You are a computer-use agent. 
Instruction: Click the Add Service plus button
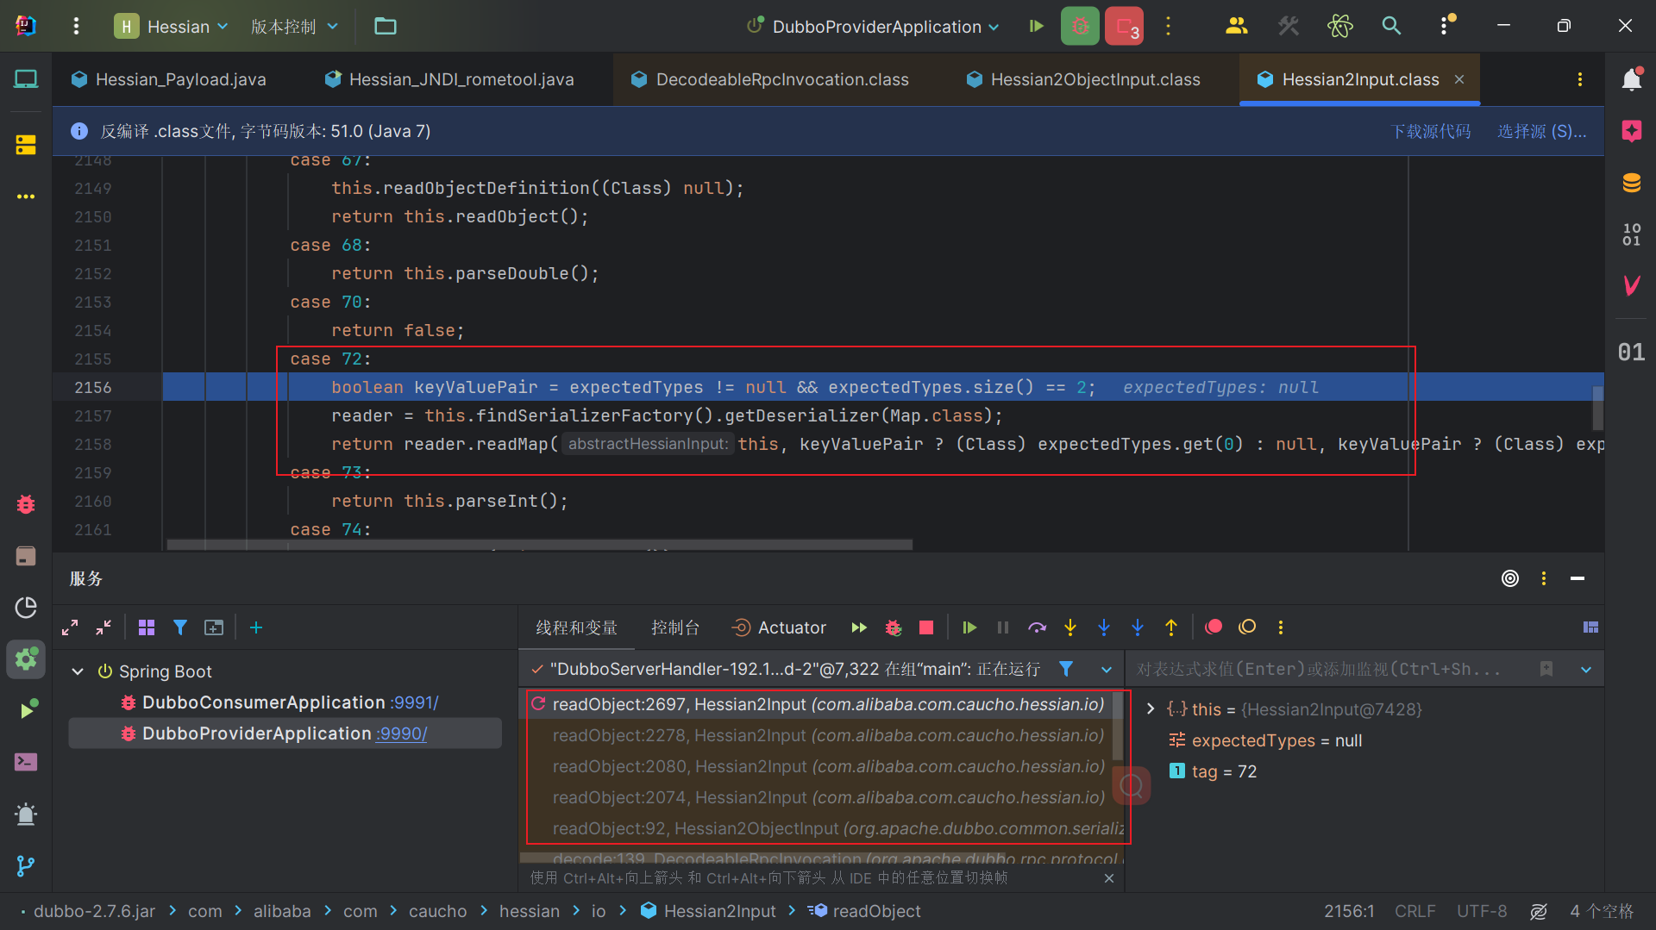click(256, 627)
